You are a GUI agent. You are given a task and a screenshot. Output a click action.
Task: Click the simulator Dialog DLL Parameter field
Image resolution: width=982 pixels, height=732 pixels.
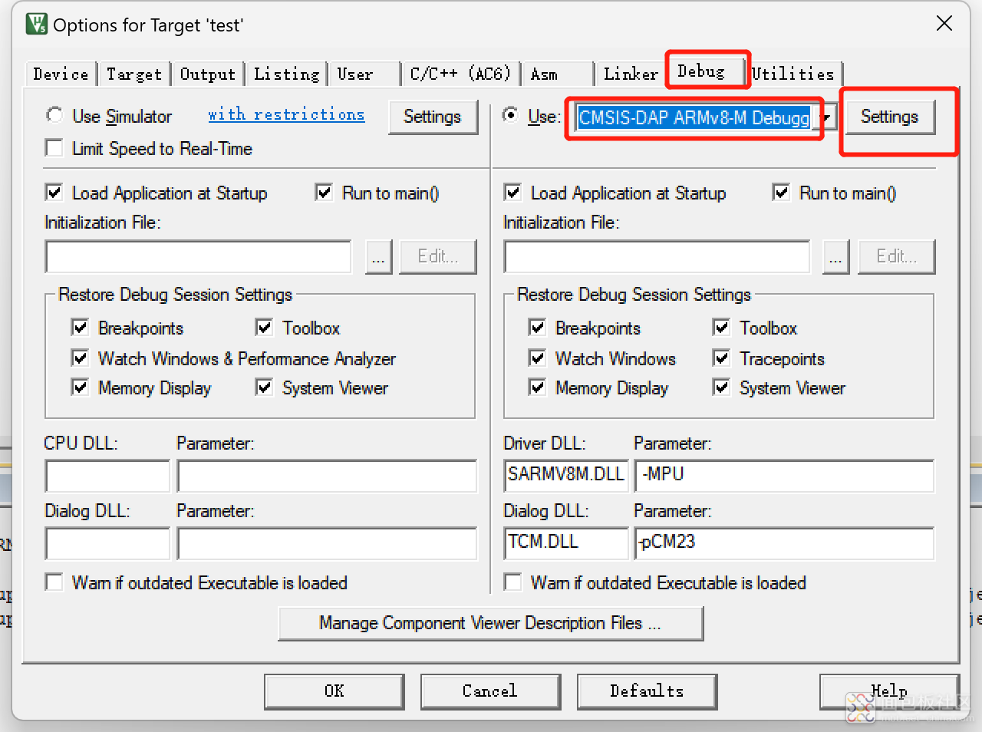327,543
